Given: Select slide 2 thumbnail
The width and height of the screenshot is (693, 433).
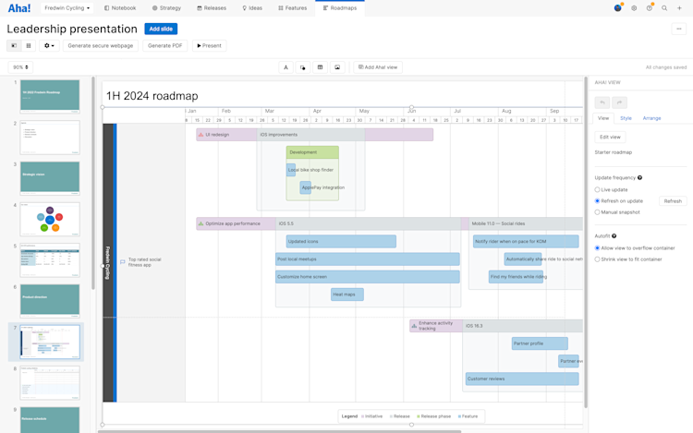Looking at the screenshot, I should [x=50, y=138].
